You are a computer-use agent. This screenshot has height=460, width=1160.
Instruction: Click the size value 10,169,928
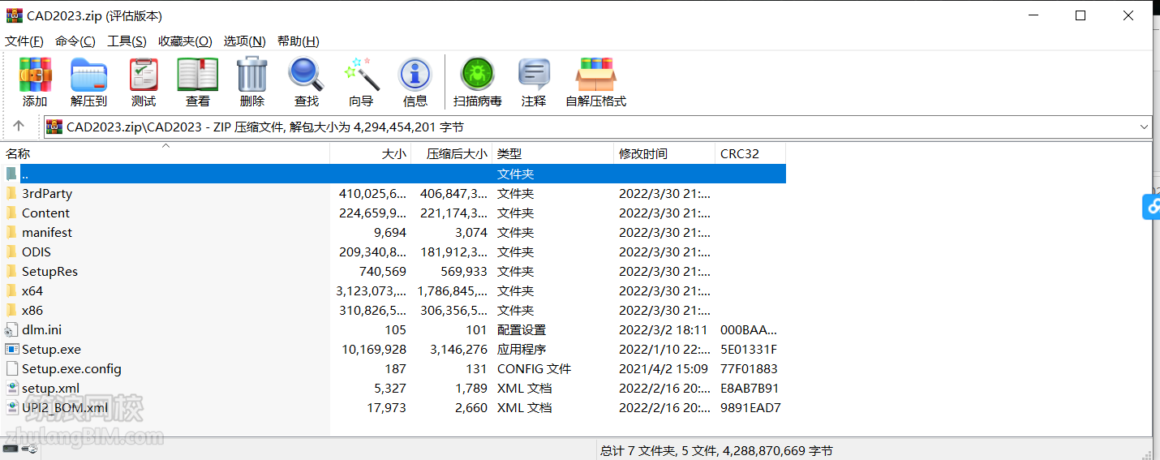[x=374, y=349]
